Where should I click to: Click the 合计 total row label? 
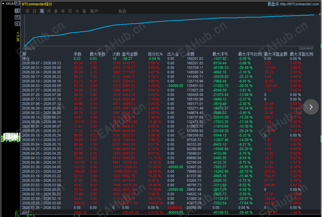point(26,212)
